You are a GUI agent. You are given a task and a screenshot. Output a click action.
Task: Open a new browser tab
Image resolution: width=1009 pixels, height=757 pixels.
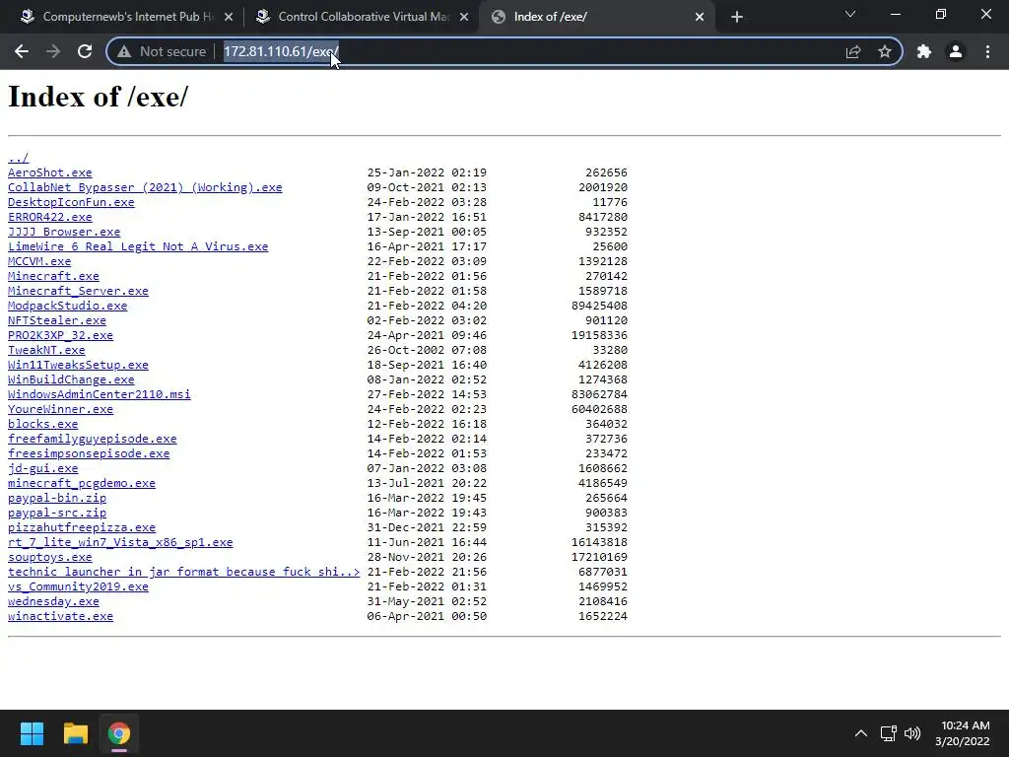(737, 17)
